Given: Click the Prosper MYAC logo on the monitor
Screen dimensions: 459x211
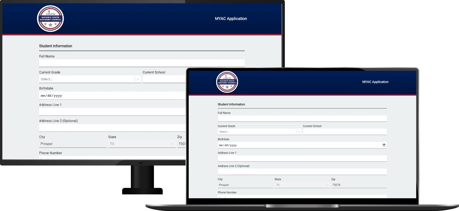Looking at the screenshot, I should click(50, 19).
